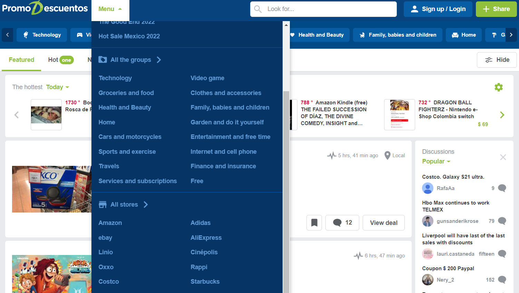This screenshot has width=519, height=293.
Task: Open Nery_2's user avatar
Action: click(x=428, y=280)
